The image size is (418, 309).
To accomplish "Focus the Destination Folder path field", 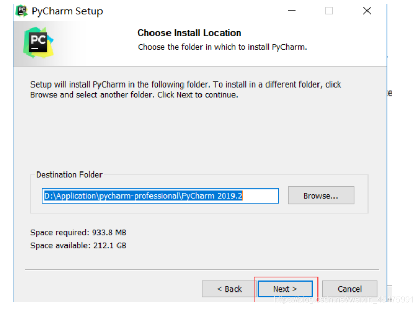I will pos(160,196).
